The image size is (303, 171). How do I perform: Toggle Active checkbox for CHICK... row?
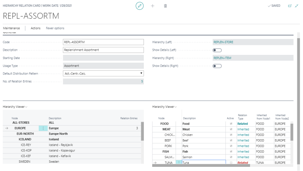coord(231,135)
